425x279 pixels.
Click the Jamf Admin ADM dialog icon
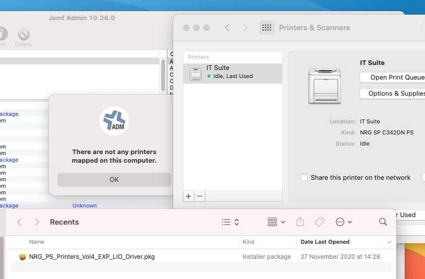(114, 121)
